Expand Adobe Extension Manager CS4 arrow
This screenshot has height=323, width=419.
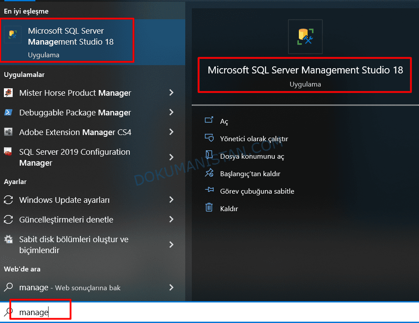tap(171, 132)
